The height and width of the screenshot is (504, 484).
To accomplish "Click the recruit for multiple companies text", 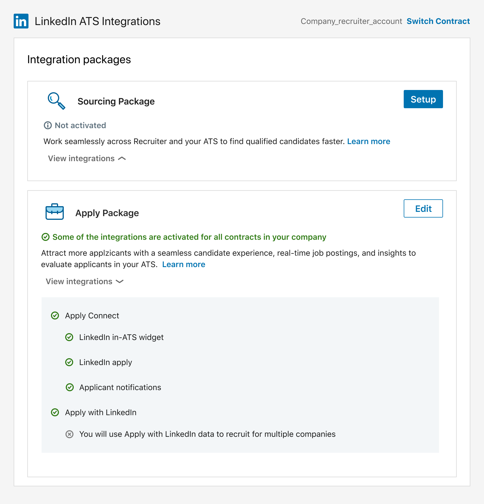I will click(207, 434).
